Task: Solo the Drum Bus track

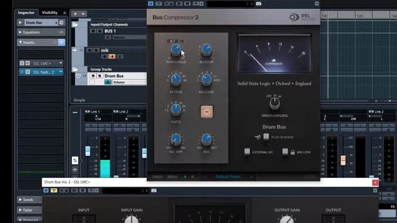Action: (100, 76)
